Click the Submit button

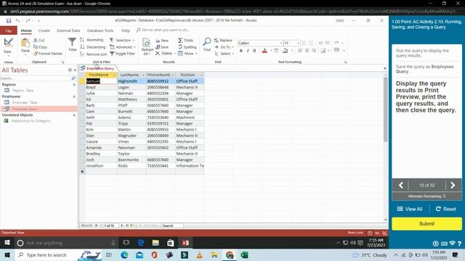[426, 224]
